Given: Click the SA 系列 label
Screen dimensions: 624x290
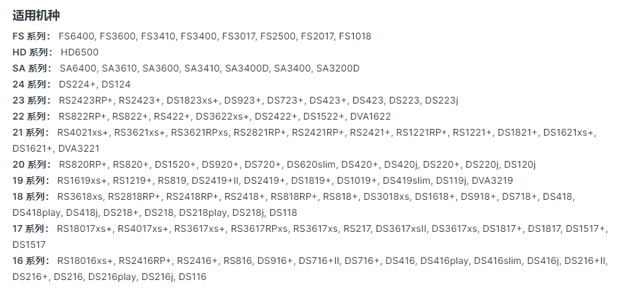Looking at the screenshot, I should [x=32, y=68].
